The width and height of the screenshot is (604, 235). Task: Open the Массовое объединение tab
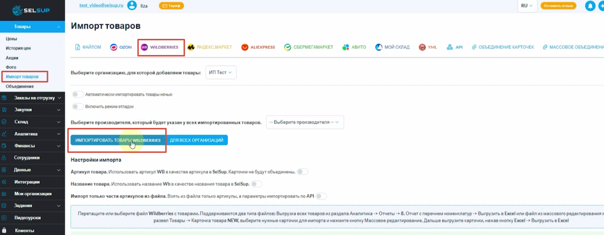click(573, 47)
